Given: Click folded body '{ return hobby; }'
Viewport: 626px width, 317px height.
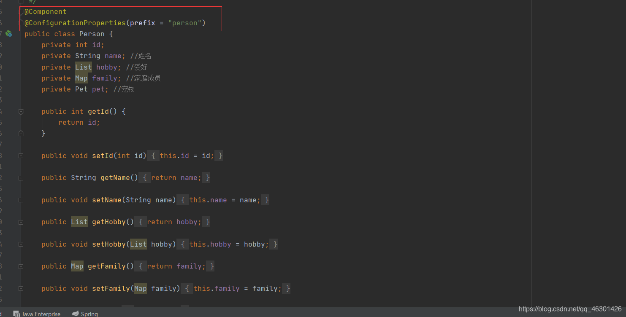Looking at the screenshot, I should click(172, 222).
